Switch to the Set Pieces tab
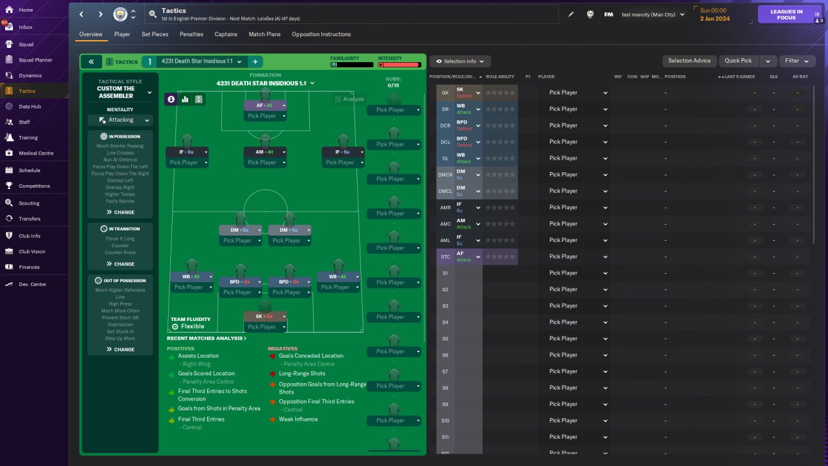Screen dimensions: 828x466 [x=155, y=34]
